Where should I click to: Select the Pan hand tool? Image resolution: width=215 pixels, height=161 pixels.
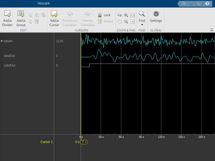point(119,21)
